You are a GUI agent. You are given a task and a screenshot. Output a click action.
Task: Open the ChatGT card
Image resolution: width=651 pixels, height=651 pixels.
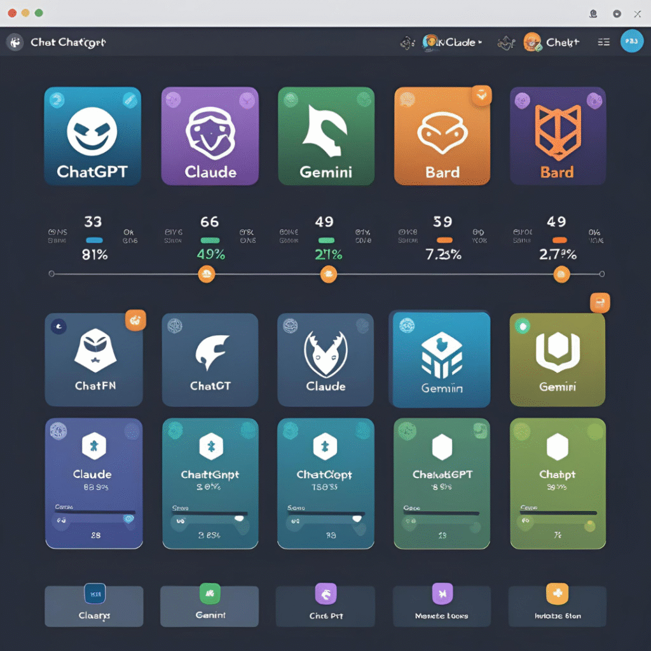210,360
